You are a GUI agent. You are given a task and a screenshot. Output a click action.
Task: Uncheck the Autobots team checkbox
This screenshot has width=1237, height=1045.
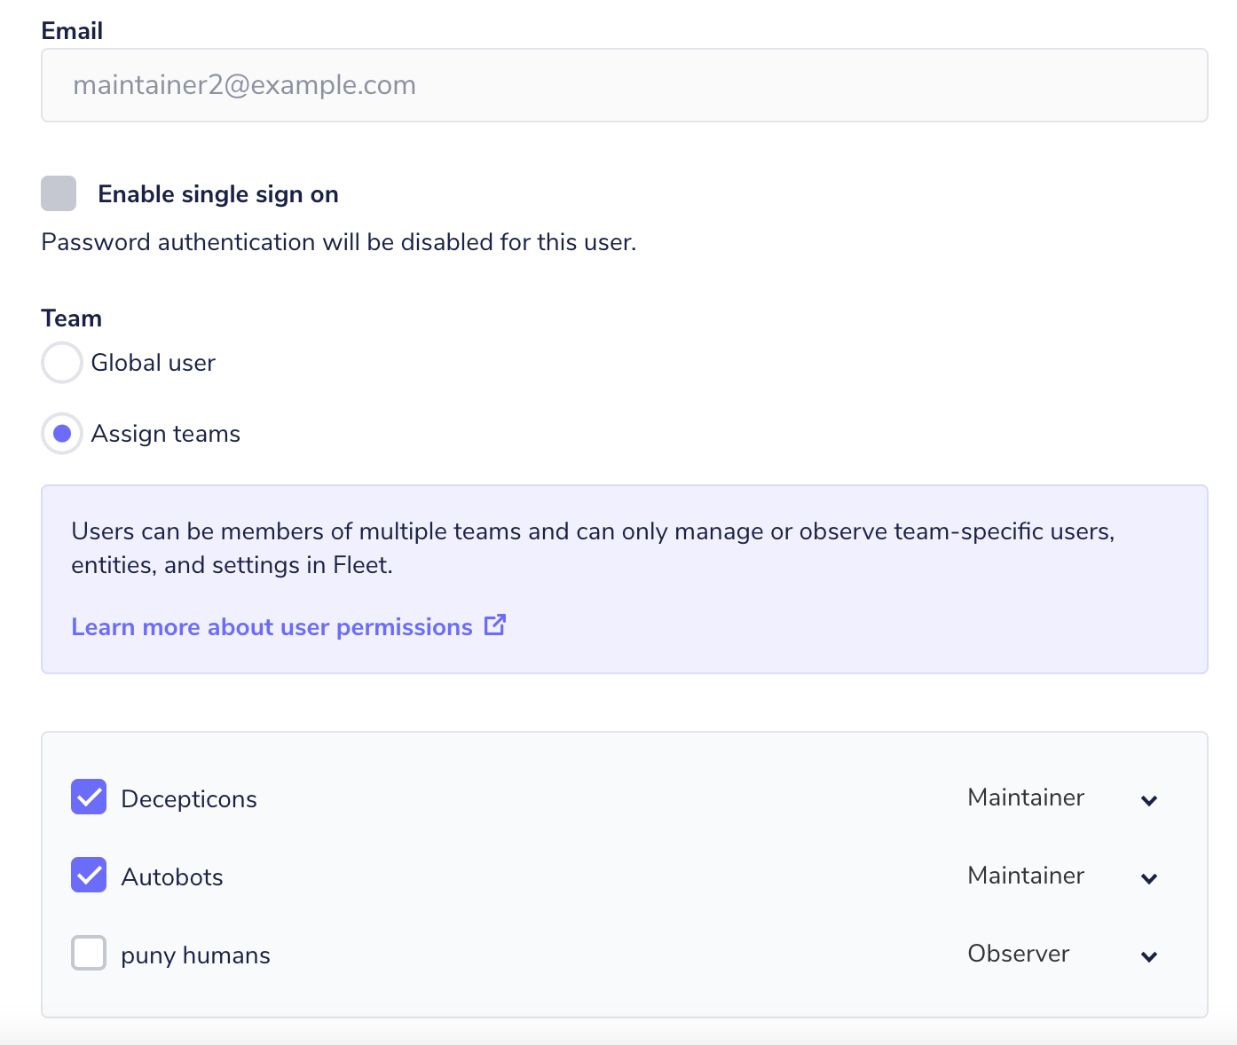pos(89,876)
